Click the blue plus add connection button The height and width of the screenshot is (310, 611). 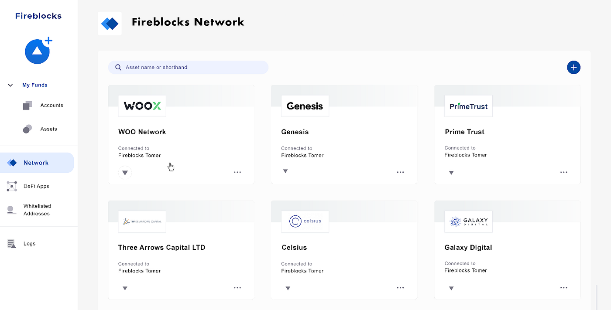573,67
